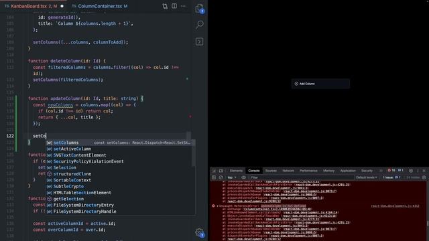
Task: Click the 1 Issue link in console toolbar
Action: click(391, 177)
